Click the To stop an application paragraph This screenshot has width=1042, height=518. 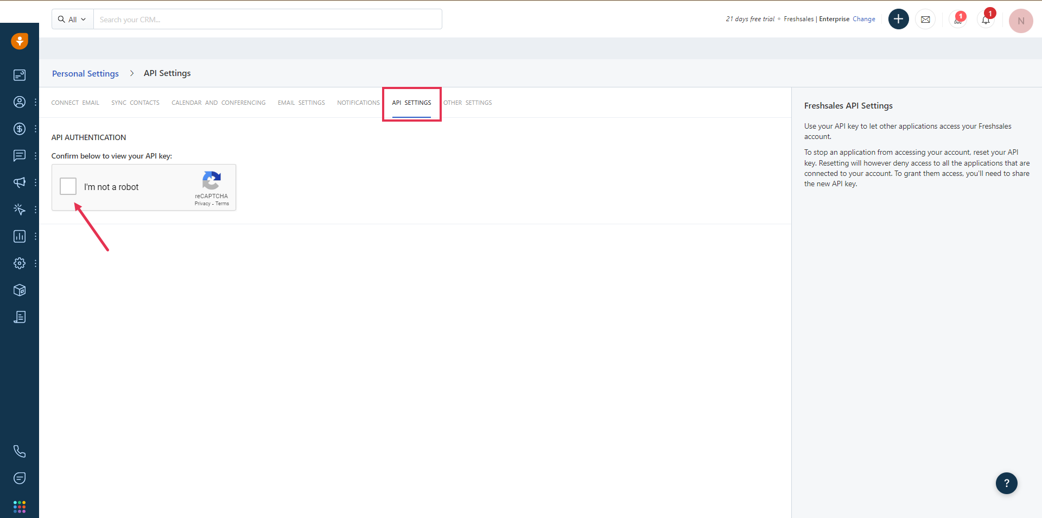[x=917, y=168]
